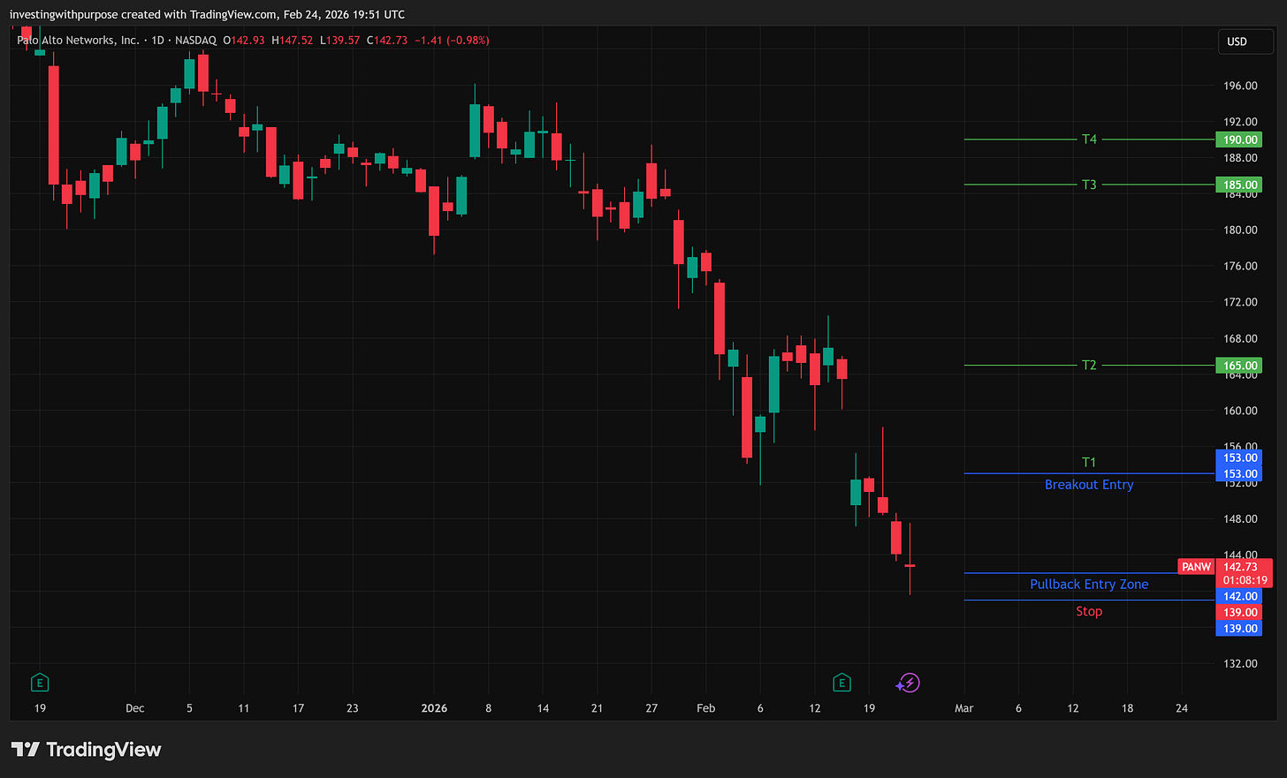
Task: Click the 196.00 price axis tick
Action: coord(1240,86)
